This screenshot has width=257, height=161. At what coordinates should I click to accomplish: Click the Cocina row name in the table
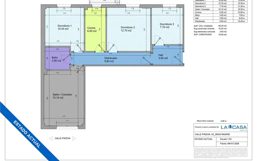tap(198, 12)
